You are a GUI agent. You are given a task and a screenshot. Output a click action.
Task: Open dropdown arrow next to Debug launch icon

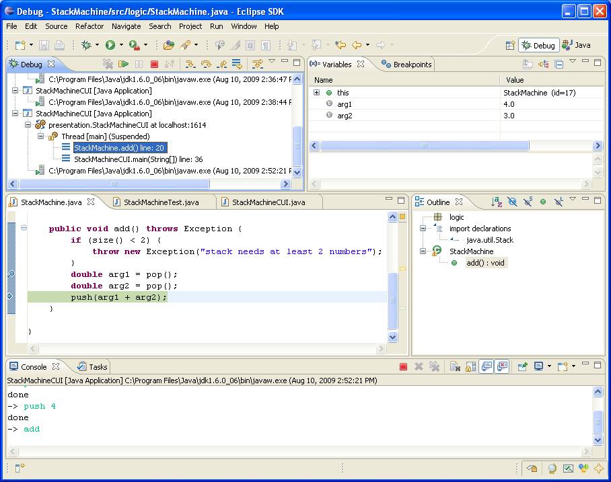click(97, 45)
